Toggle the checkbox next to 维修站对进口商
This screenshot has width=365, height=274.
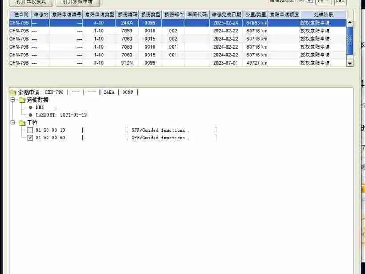[x=309, y=1]
